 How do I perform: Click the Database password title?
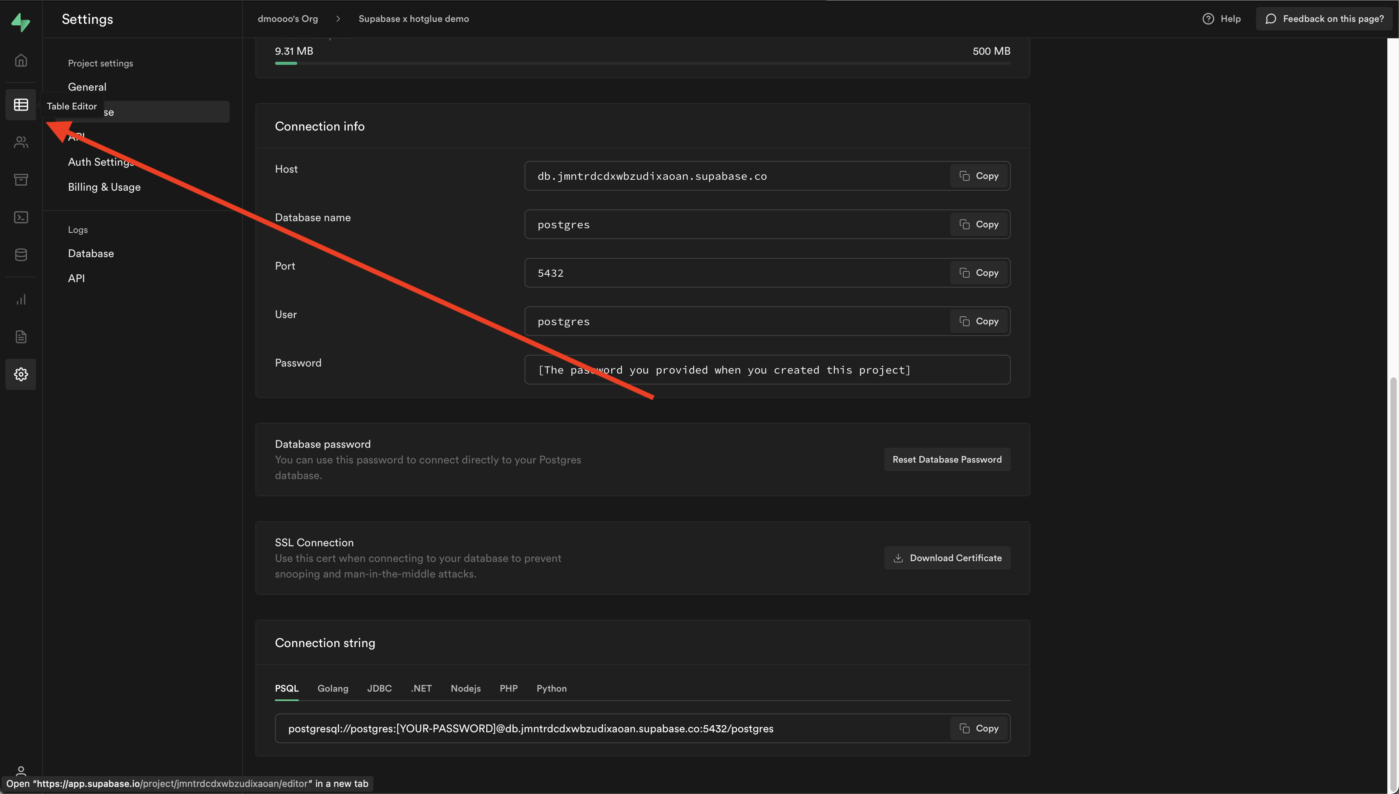point(323,444)
